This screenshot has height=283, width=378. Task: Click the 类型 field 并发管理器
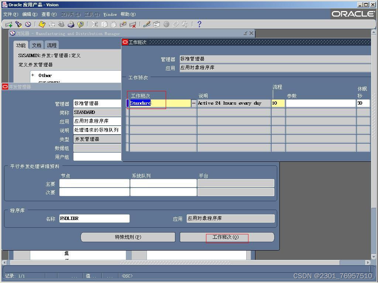[97, 139]
